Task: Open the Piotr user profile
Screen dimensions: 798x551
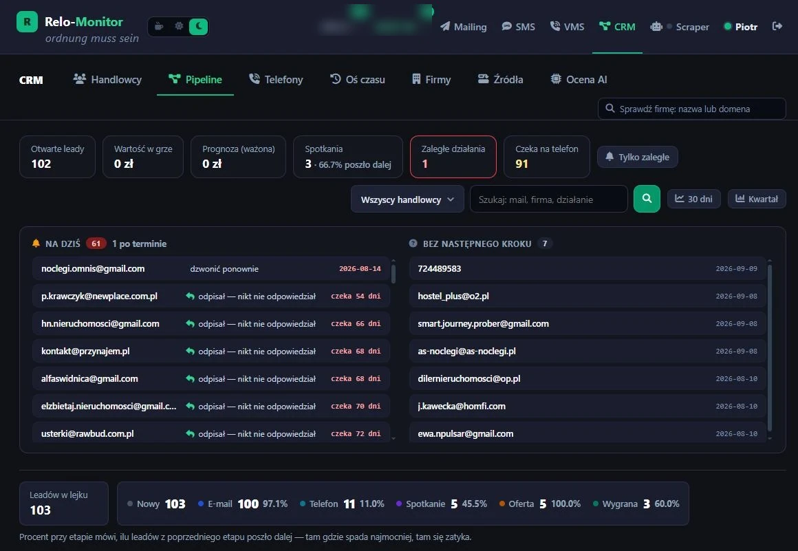Action: (x=740, y=27)
